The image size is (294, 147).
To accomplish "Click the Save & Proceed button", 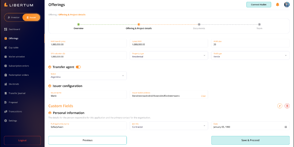I will pos(250,140).
